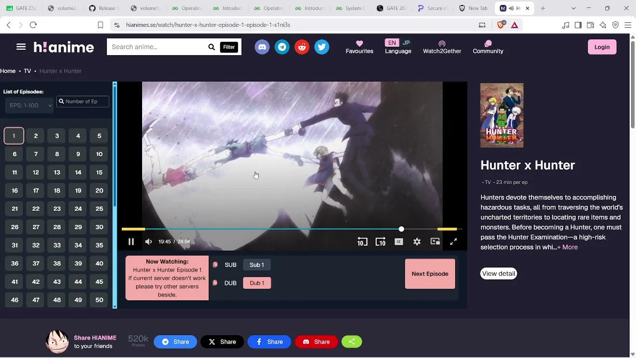Click the video progress bar handle
This screenshot has width=636, height=358.
pos(401,229)
